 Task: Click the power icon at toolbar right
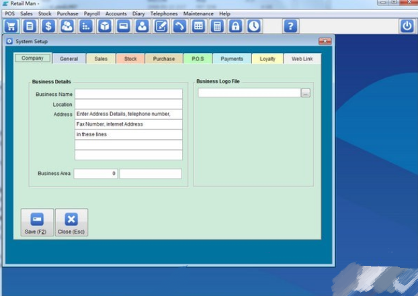click(x=407, y=26)
